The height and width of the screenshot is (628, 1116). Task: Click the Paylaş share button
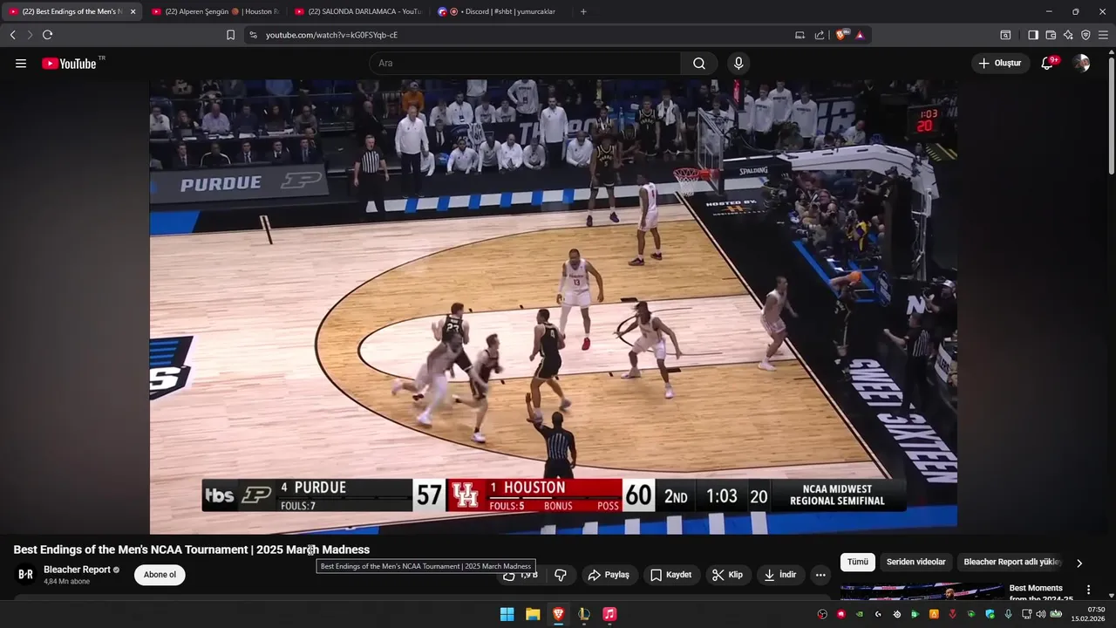[609, 575]
